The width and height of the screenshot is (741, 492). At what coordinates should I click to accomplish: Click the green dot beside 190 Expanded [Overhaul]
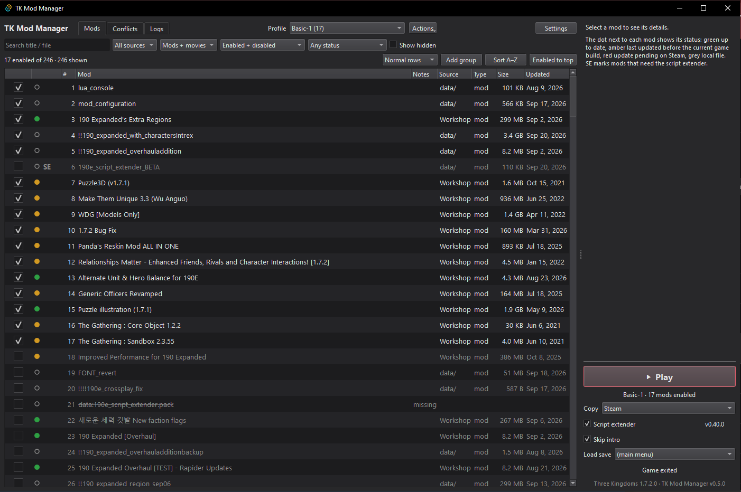coord(37,436)
